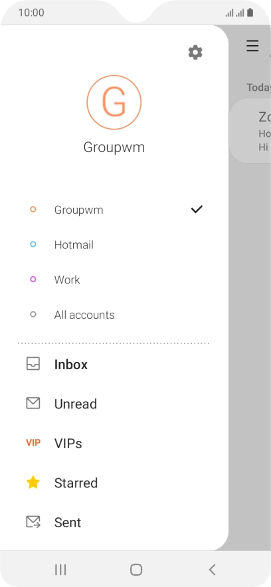Tap the Sent envelope arrow icon
The image size is (271, 587).
[33, 522]
